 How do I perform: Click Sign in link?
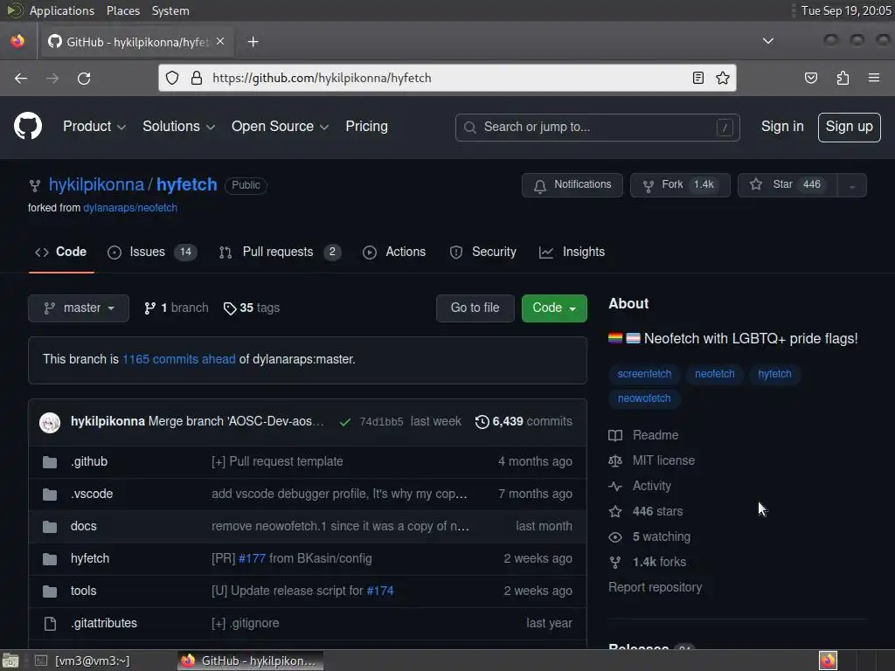(782, 126)
